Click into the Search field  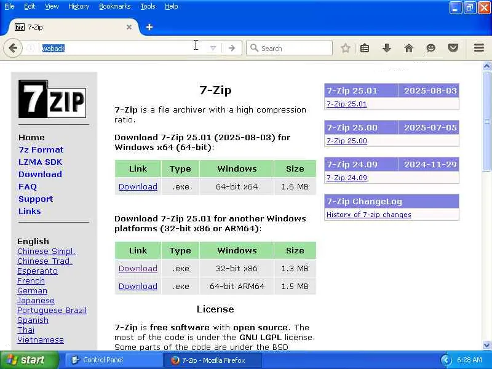pyautogui.click(x=289, y=48)
